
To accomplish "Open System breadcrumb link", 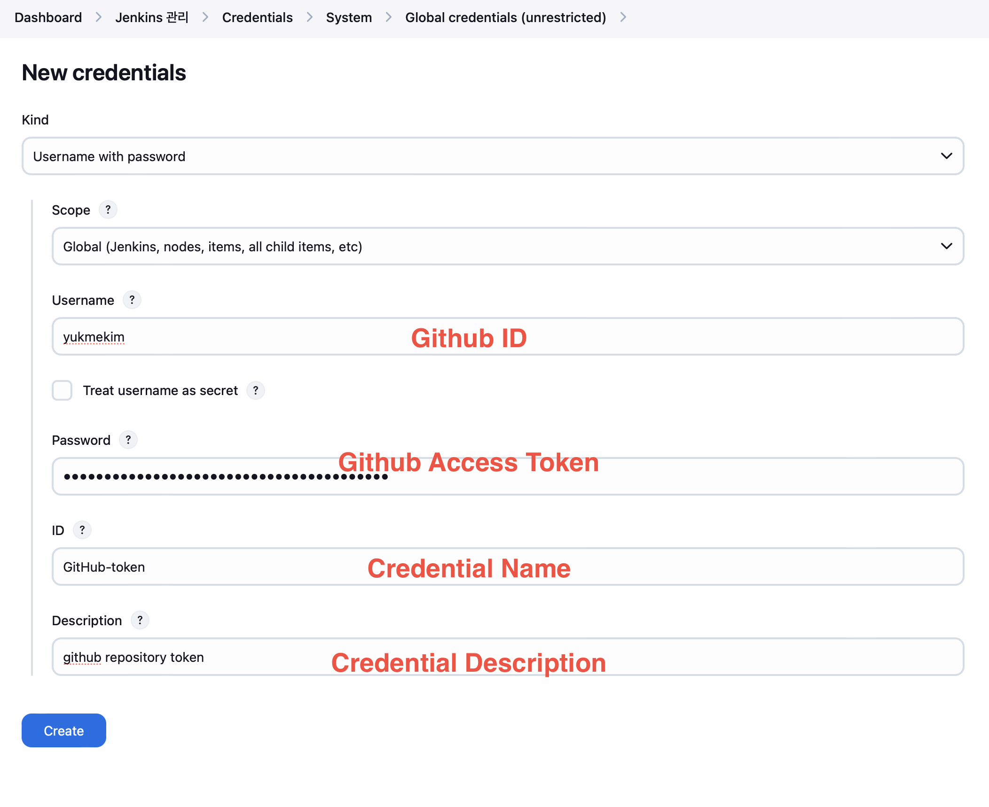I will tap(349, 17).
